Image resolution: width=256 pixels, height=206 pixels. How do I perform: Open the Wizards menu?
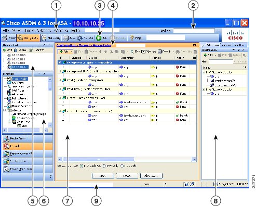[44, 31]
